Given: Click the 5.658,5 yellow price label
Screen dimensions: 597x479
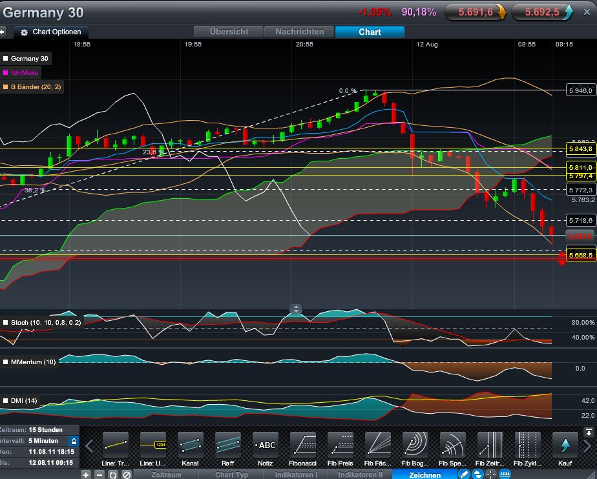Looking at the screenshot, I should (x=581, y=255).
